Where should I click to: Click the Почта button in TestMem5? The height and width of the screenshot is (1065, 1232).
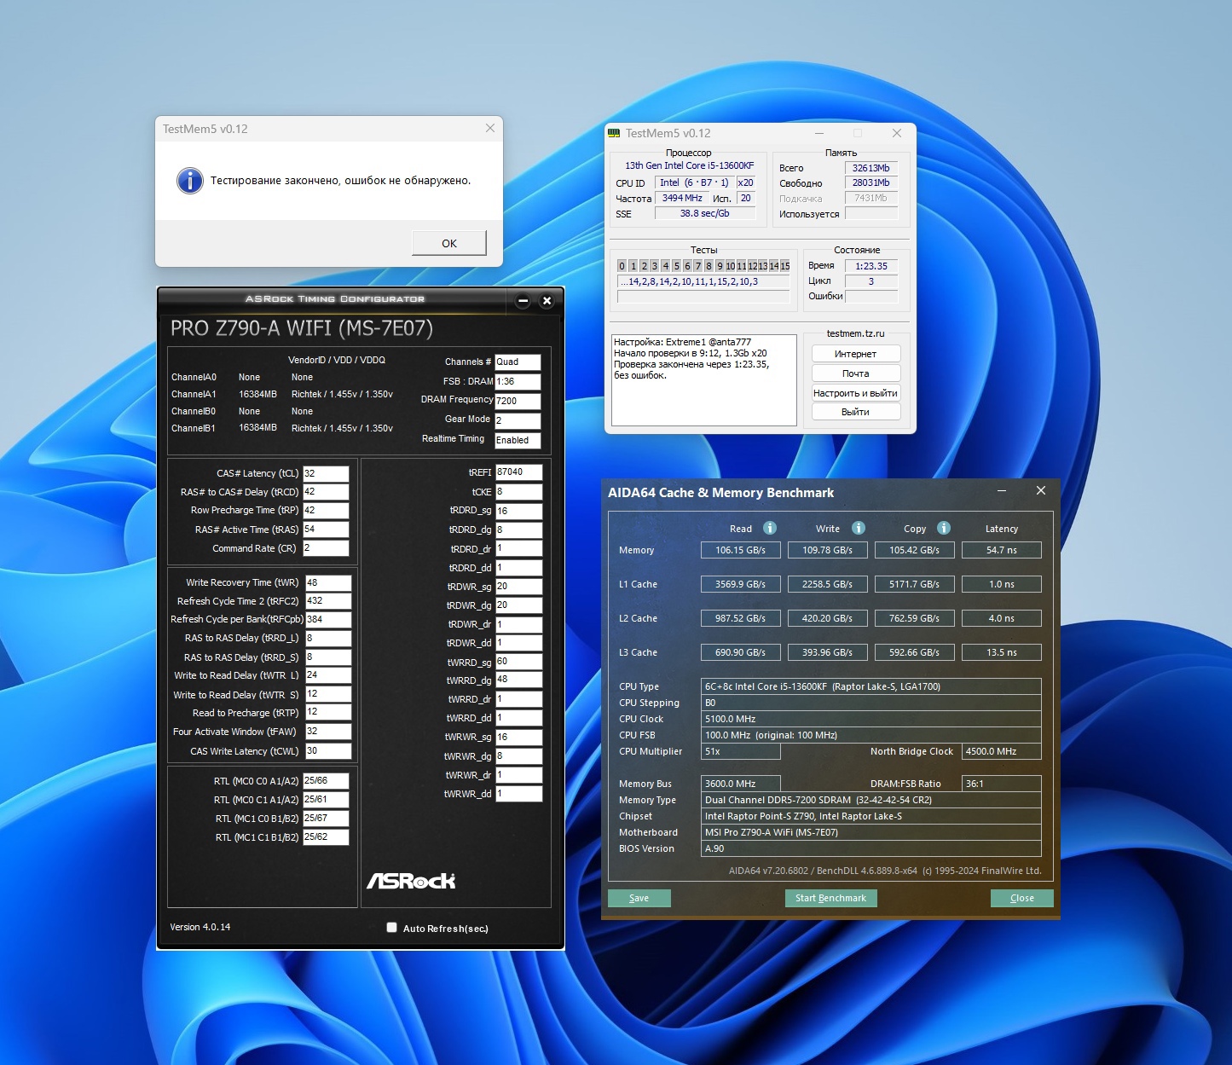(855, 373)
